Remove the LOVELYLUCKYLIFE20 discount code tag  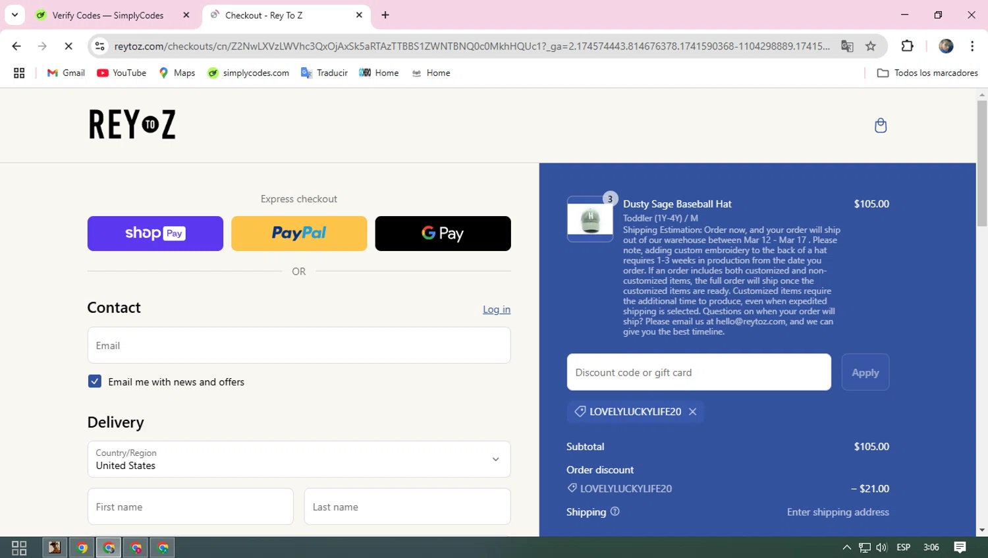[692, 412]
